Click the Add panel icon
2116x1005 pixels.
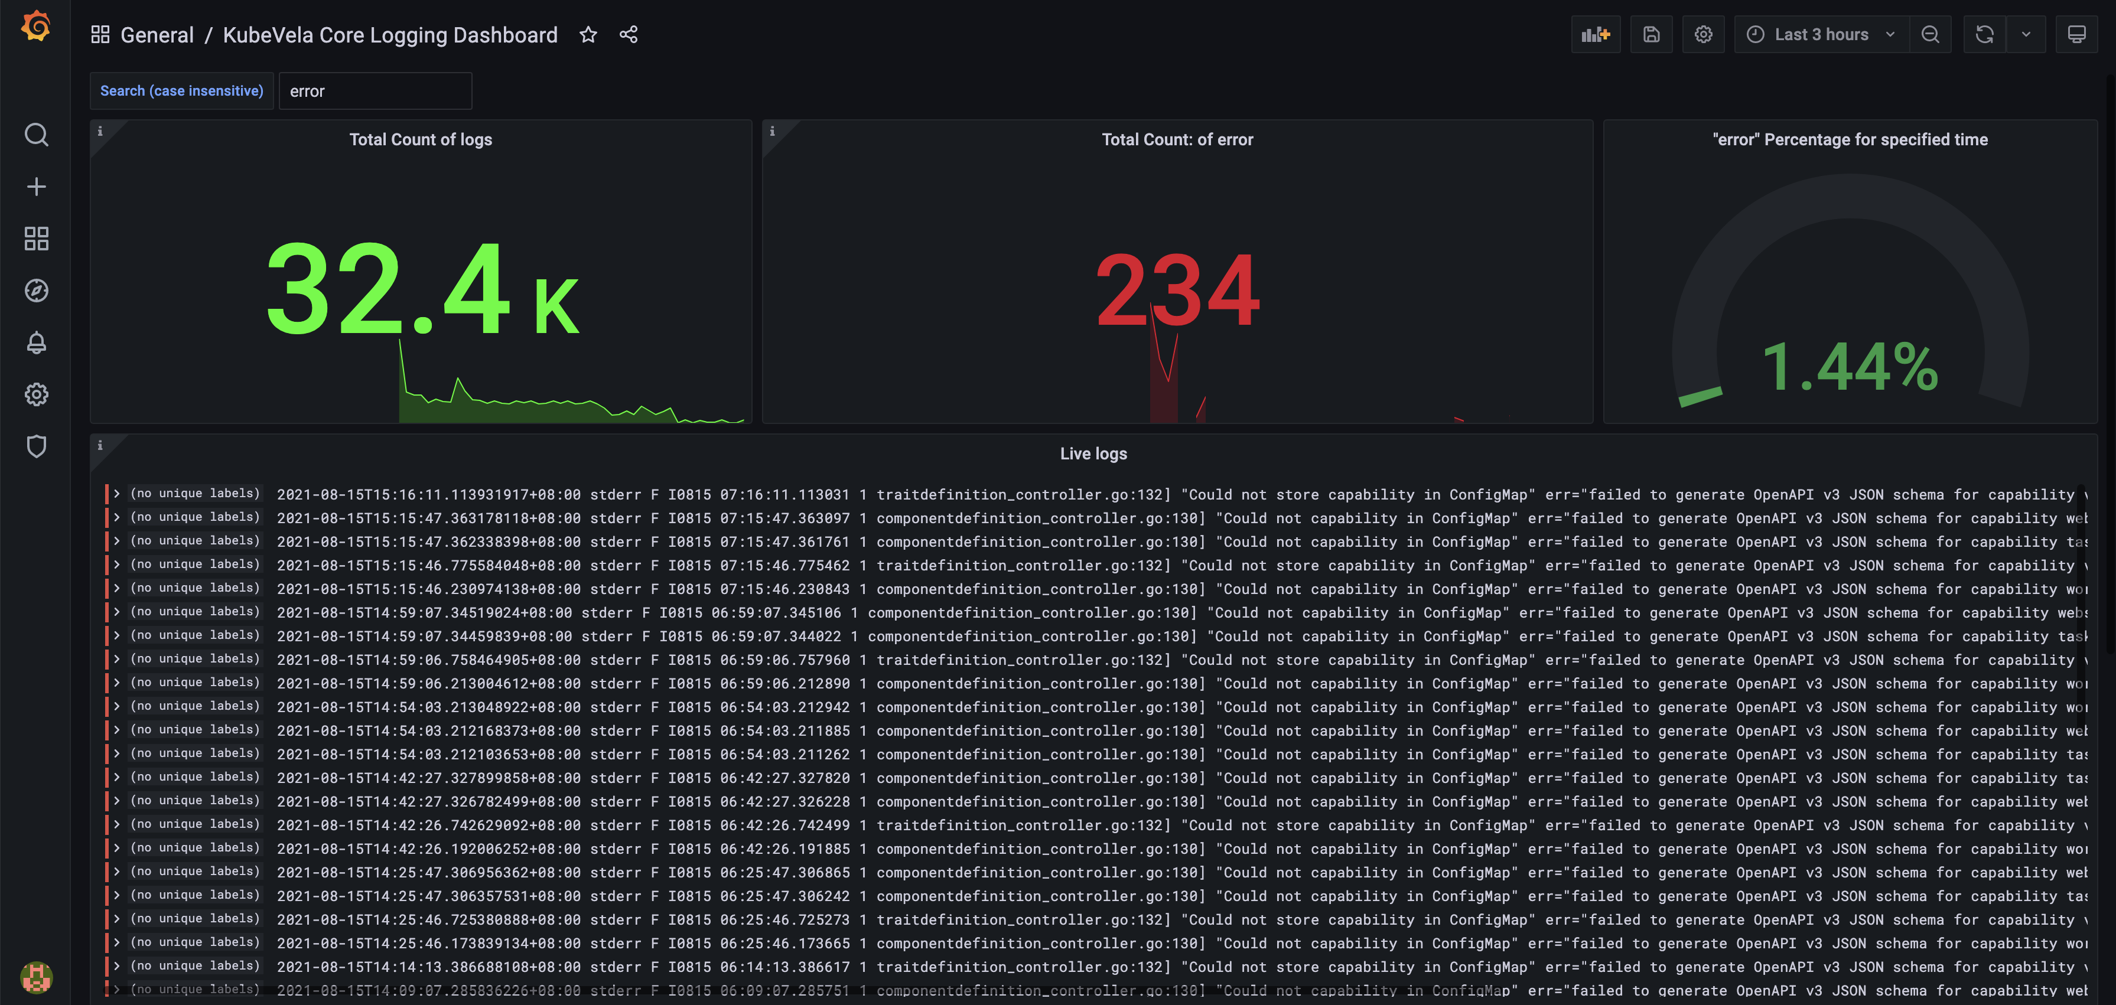coord(1595,34)
